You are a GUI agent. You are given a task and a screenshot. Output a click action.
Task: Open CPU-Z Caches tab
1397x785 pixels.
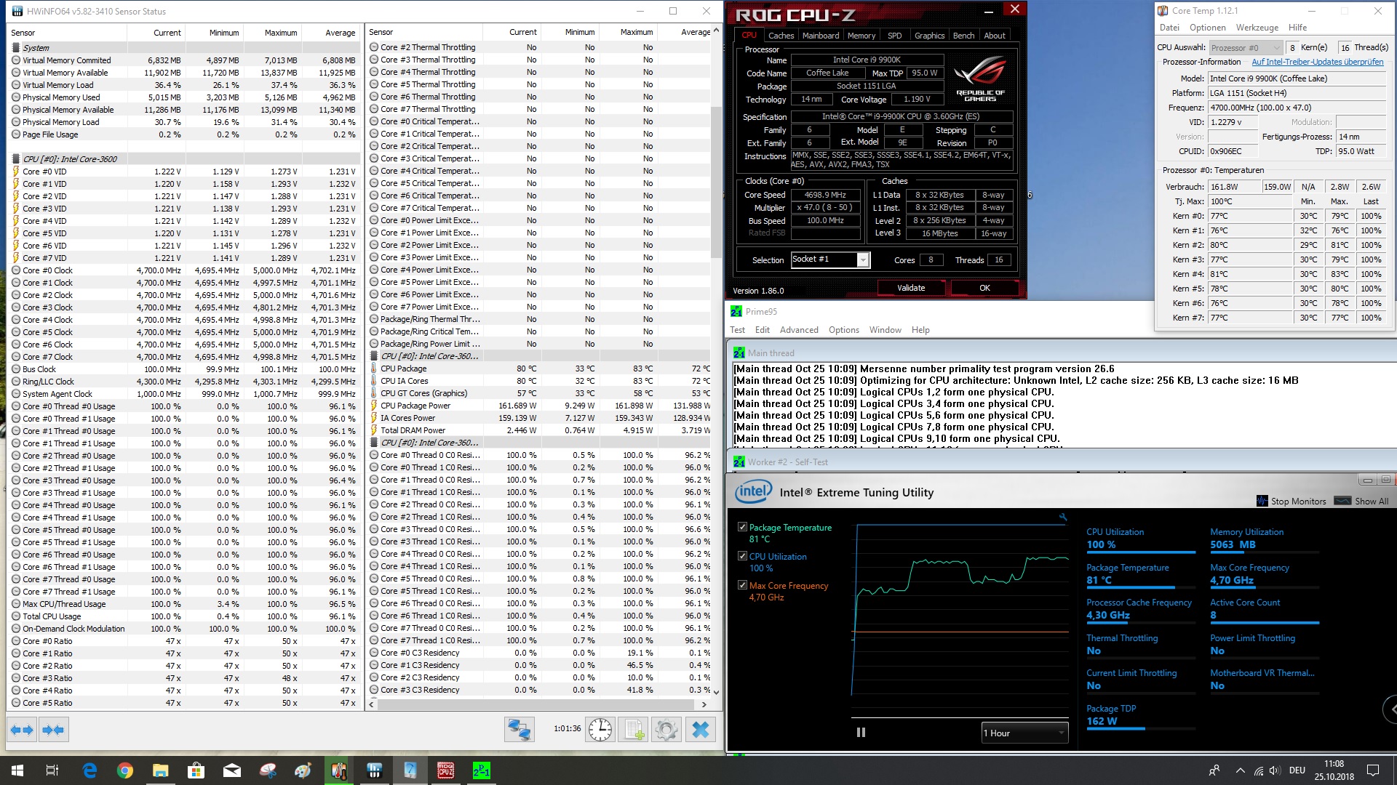pyautogui.click(x=781, y=36)
